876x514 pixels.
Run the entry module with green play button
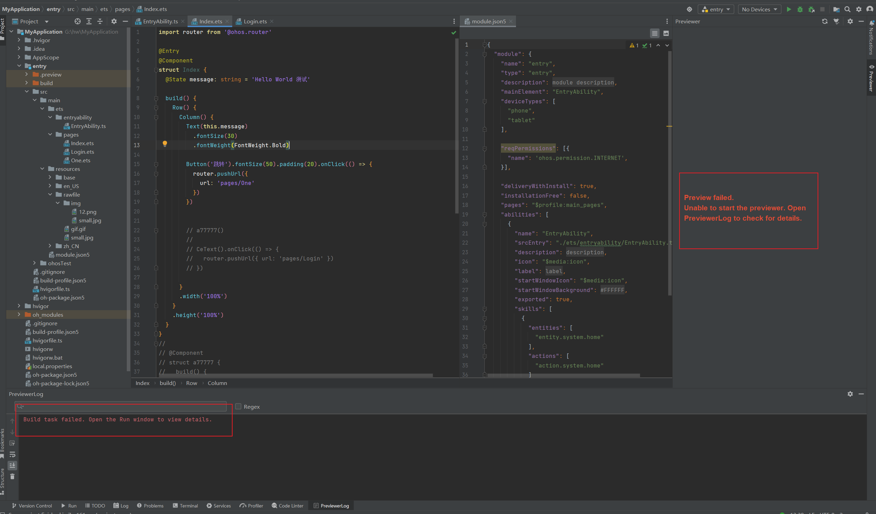point(789,9)
